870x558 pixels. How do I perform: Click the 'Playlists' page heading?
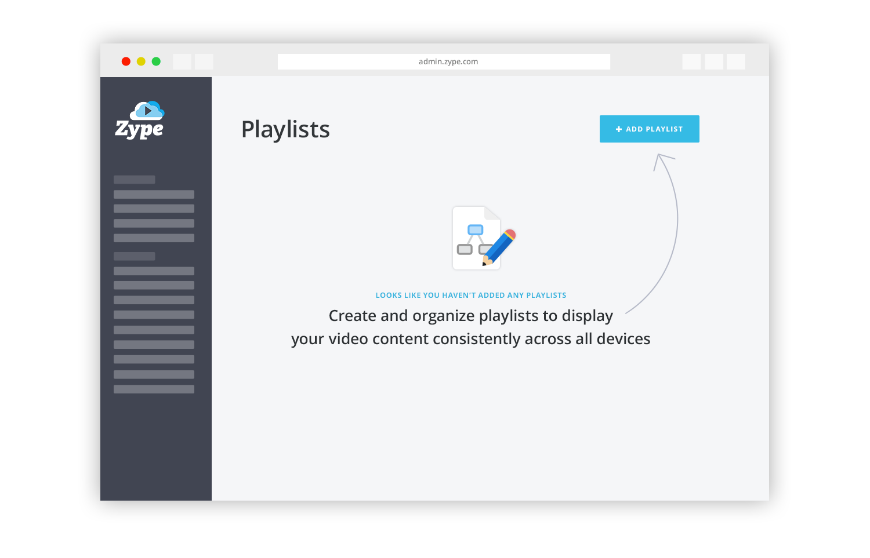pyautogui.click(x=285, y=130)
